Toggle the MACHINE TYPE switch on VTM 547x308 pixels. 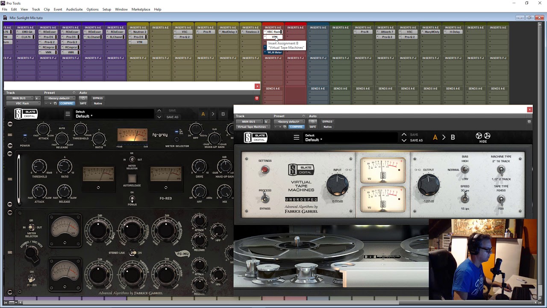501,170
